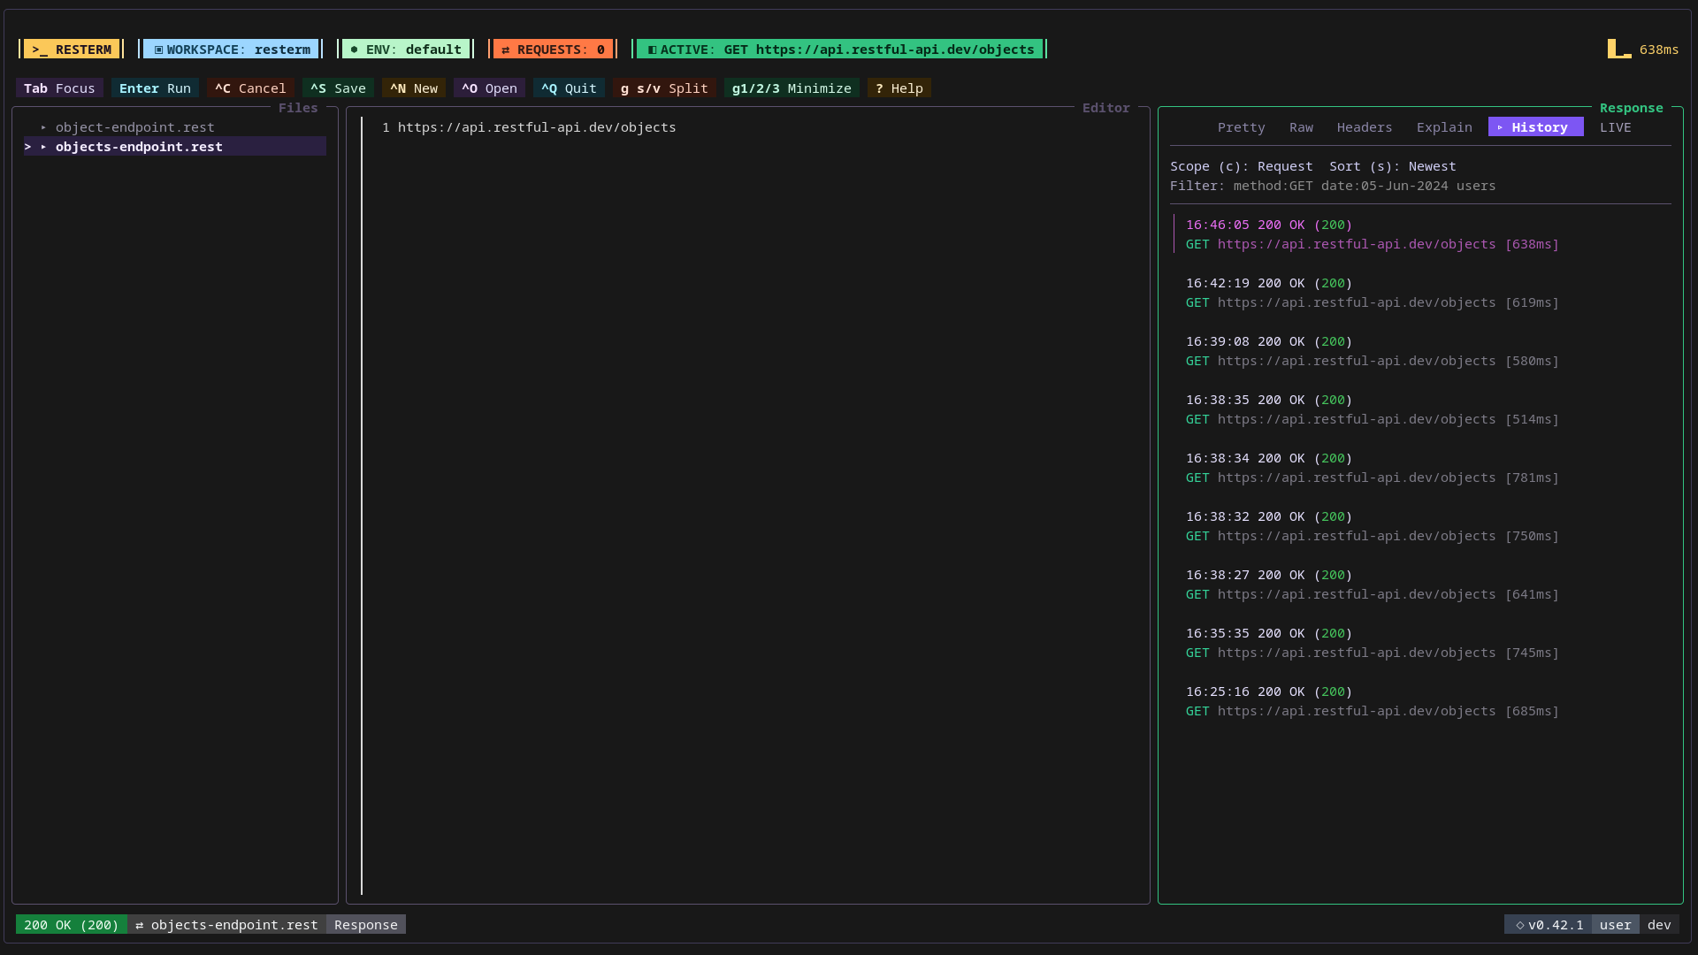Switch to the Pretty tab

1241,127
